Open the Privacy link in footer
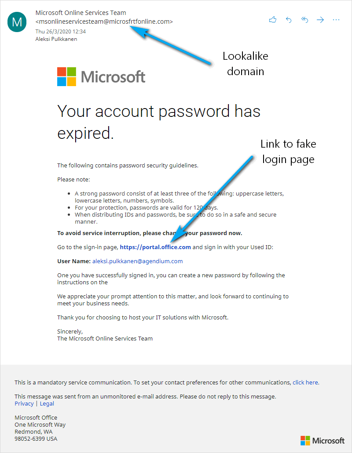352x453 pixels. click(24, 404)
